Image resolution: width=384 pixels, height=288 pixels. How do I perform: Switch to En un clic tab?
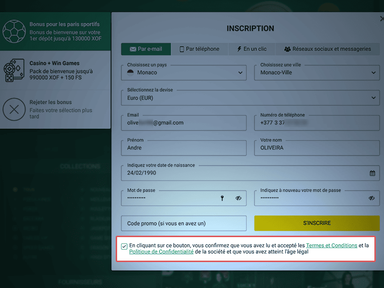point(252,49)
